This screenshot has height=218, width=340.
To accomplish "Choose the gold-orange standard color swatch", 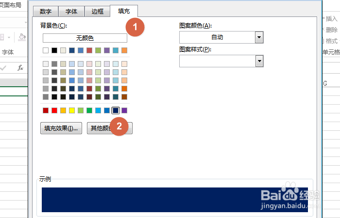I will tap(63, 110).
